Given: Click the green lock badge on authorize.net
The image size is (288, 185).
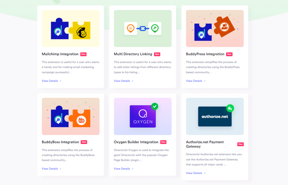Looking at the screenshot, I should click(x=230, y=108).
